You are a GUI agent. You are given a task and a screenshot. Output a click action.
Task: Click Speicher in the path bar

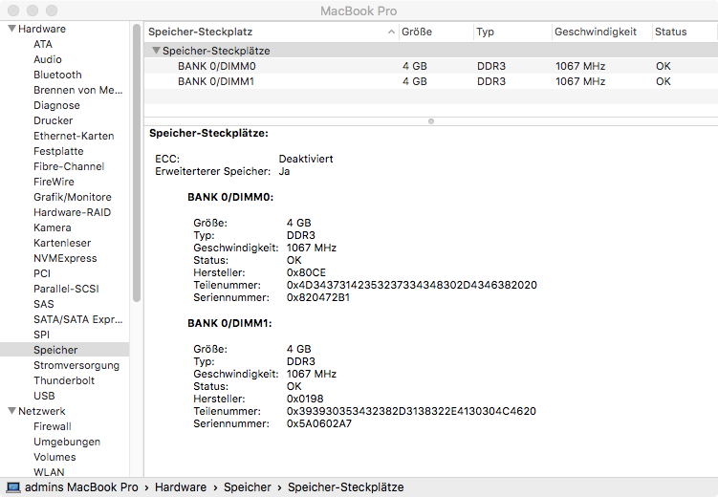point(248,487)
